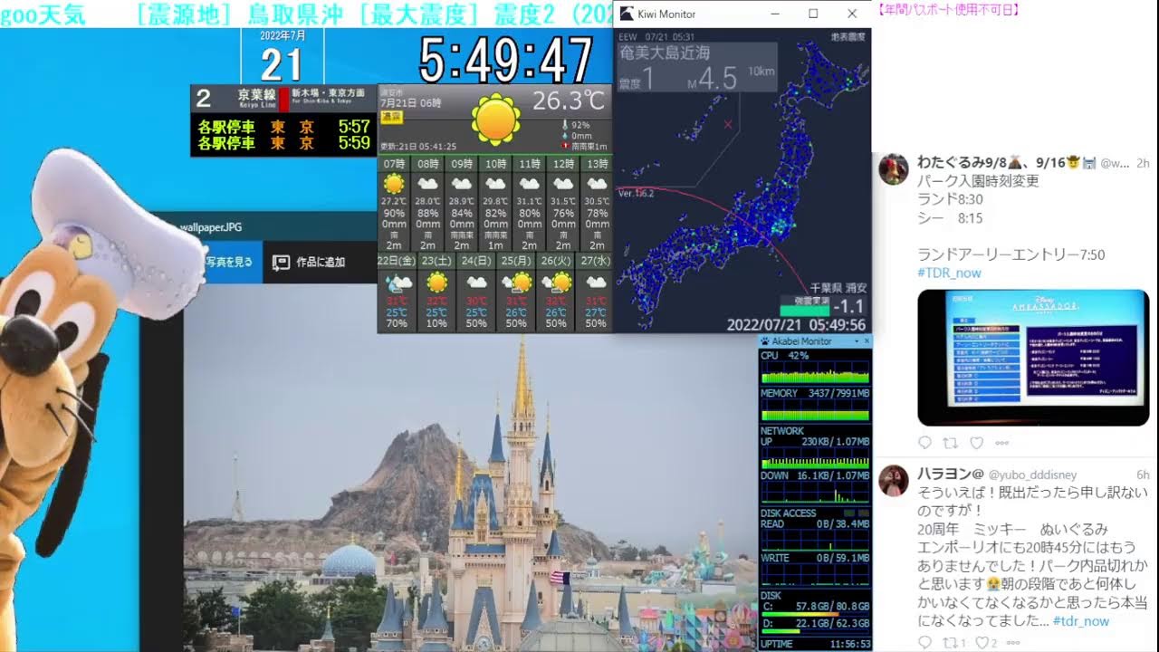1159x652 pixels.
Task: Open the #TDR_now hashtag in わたぐるみ's tweet
Action: (x=949, y=273)
